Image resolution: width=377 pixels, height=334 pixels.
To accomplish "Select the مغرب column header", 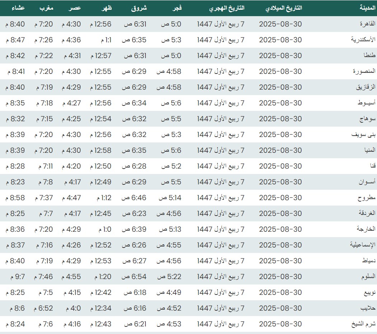I will [x=46, y=8].
